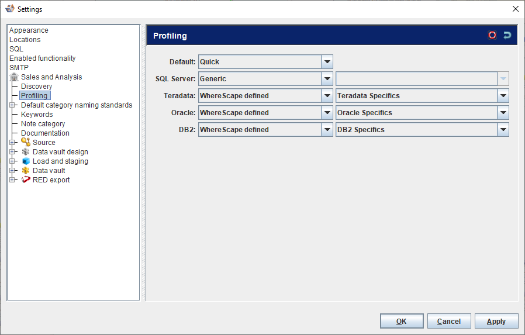The height and width of the screenshot is (335, 525).
Task: Open the Default profiling dropdown
Action: [x=327, y=61]
